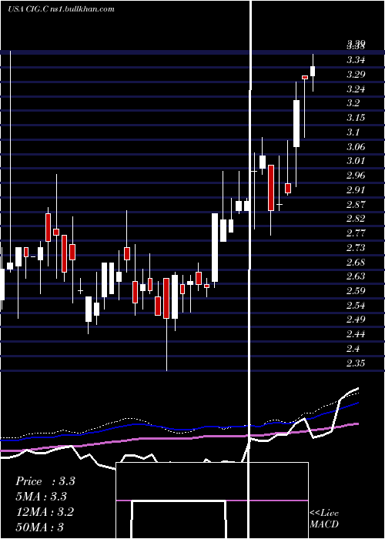Select the 3.24 price level label
The height and width of the screenshot is (539, 385).
(x=356, y=89)
